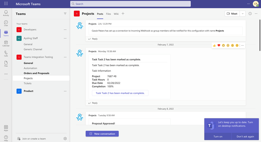Start a New conversation
This screenshot has width=261, height=142.
102,134
